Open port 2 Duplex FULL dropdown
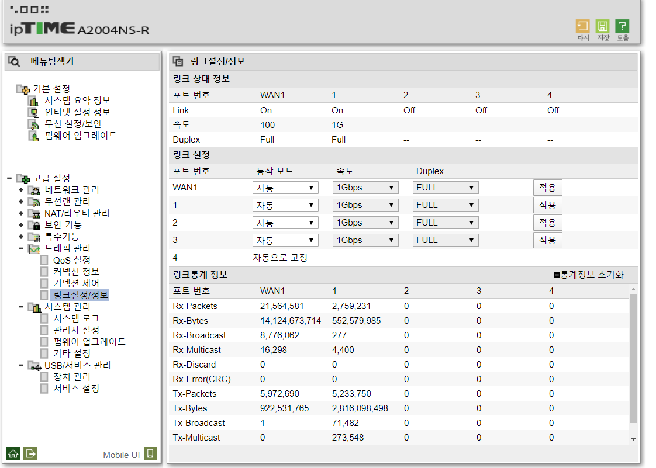656x468 pixels. (x=445, y=223)
